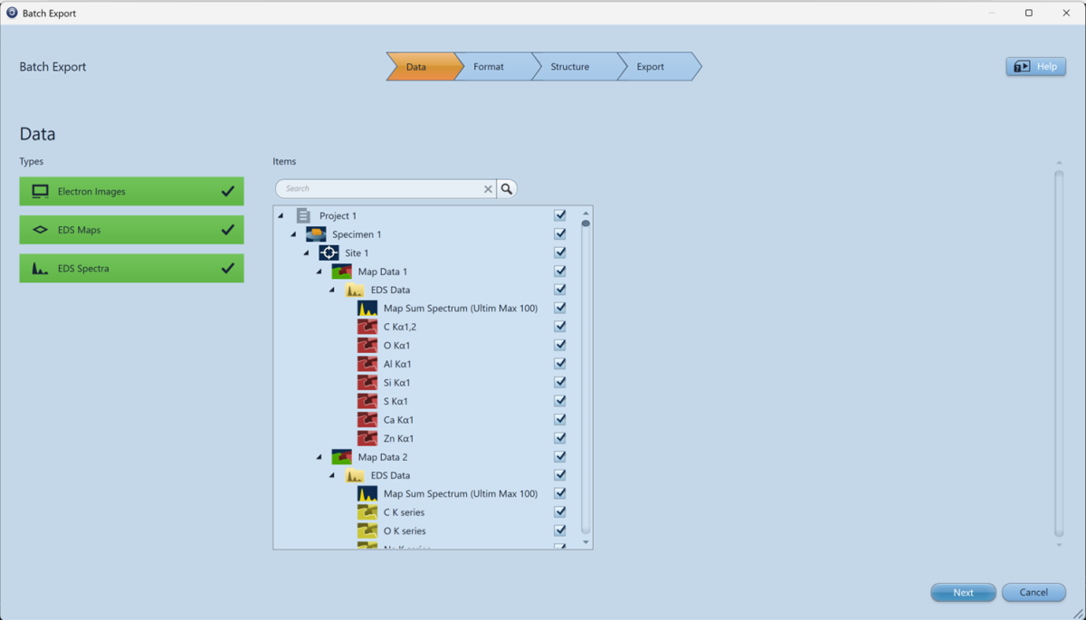Screen dimensions: 1086x620
Task: Click the search magnifier icon
Action: pos(507,189)
